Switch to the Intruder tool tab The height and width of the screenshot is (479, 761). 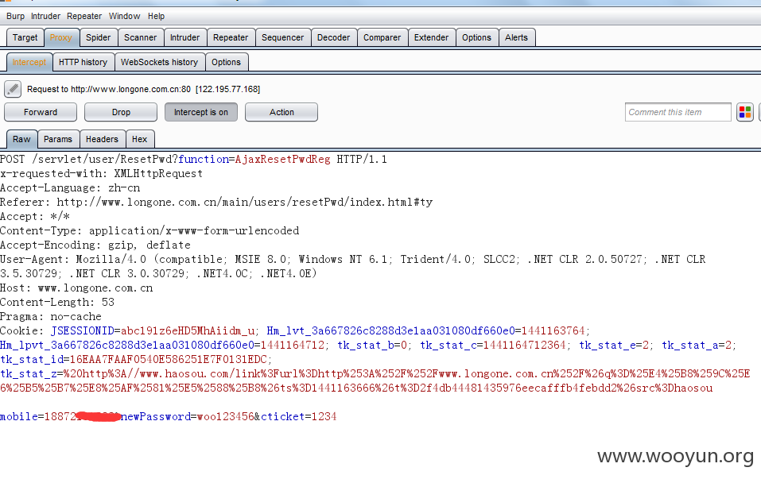185,37
